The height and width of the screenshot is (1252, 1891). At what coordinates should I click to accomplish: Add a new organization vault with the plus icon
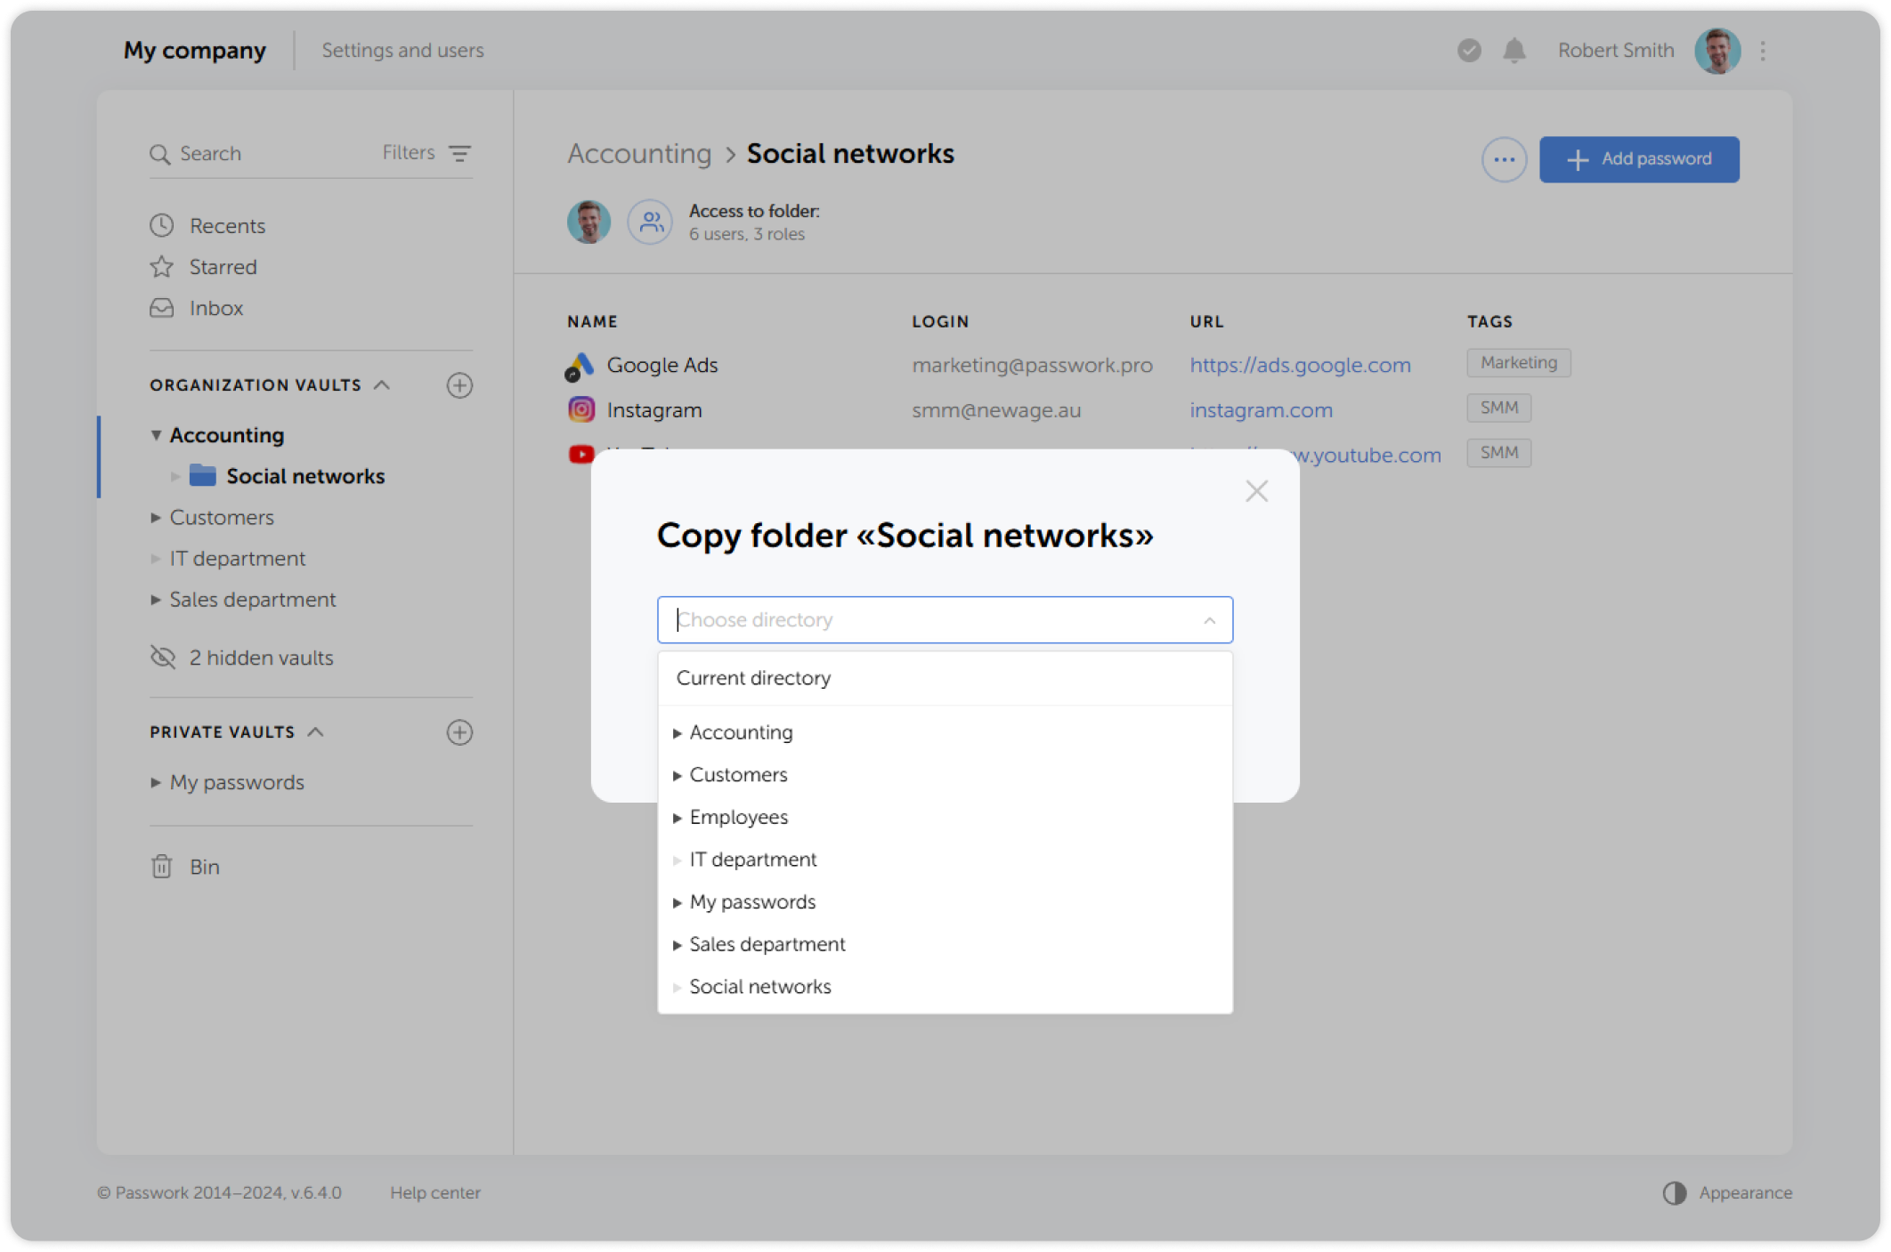click(x=459, y=385)
